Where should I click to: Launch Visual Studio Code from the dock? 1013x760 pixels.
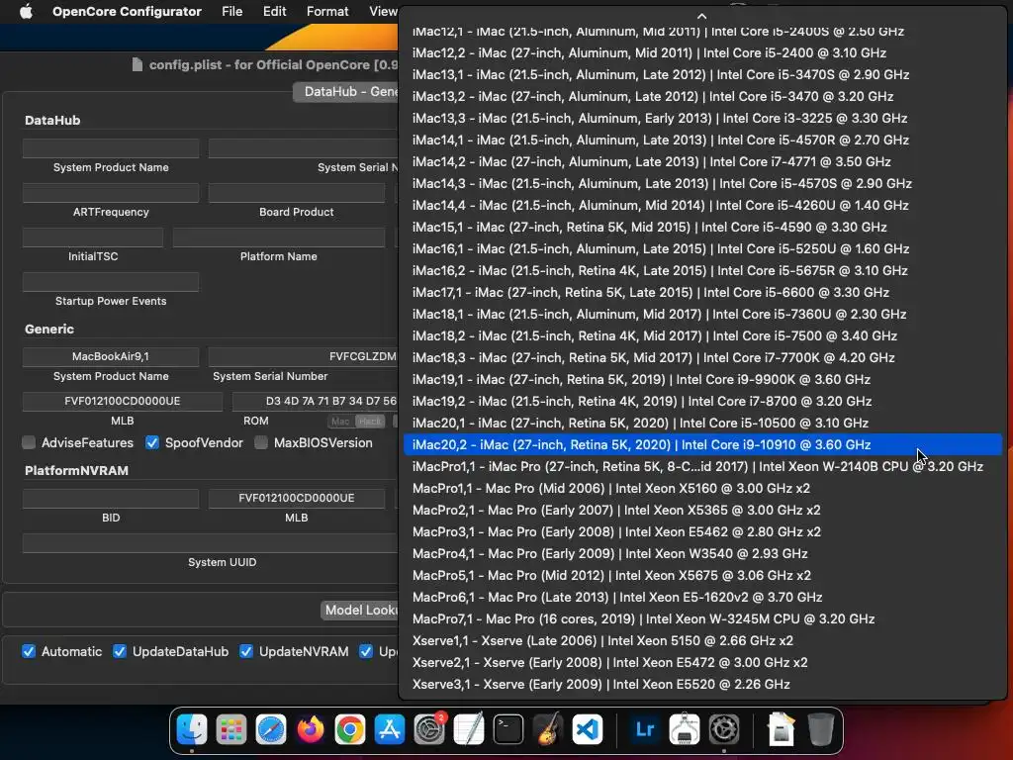[x=588, y=729]
